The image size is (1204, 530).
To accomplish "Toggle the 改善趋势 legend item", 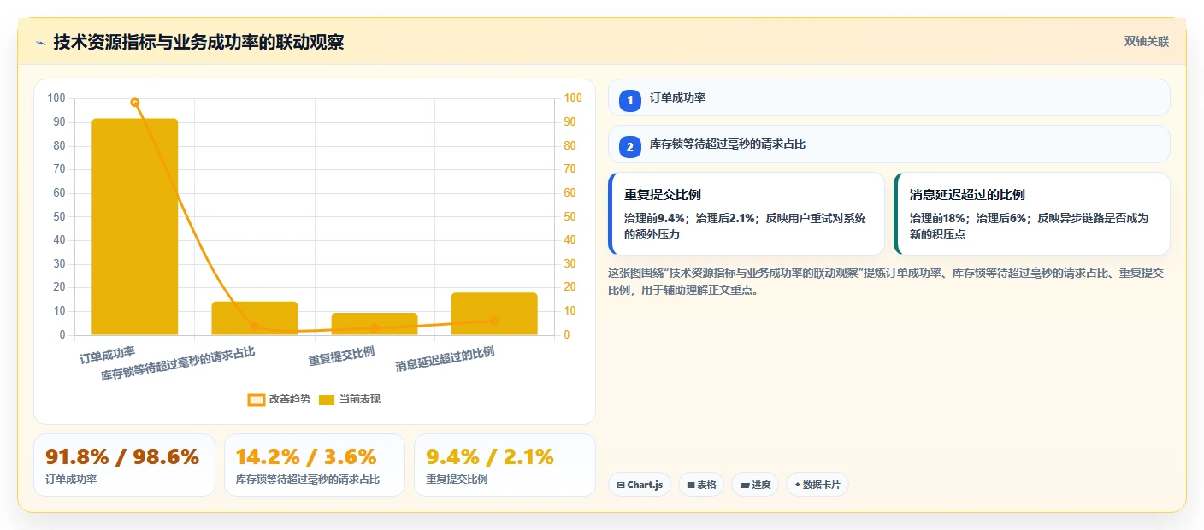I will [278, 399].
